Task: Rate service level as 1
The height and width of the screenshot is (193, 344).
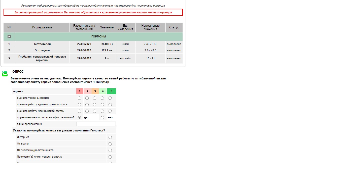Action: click(x=80, y=98)
